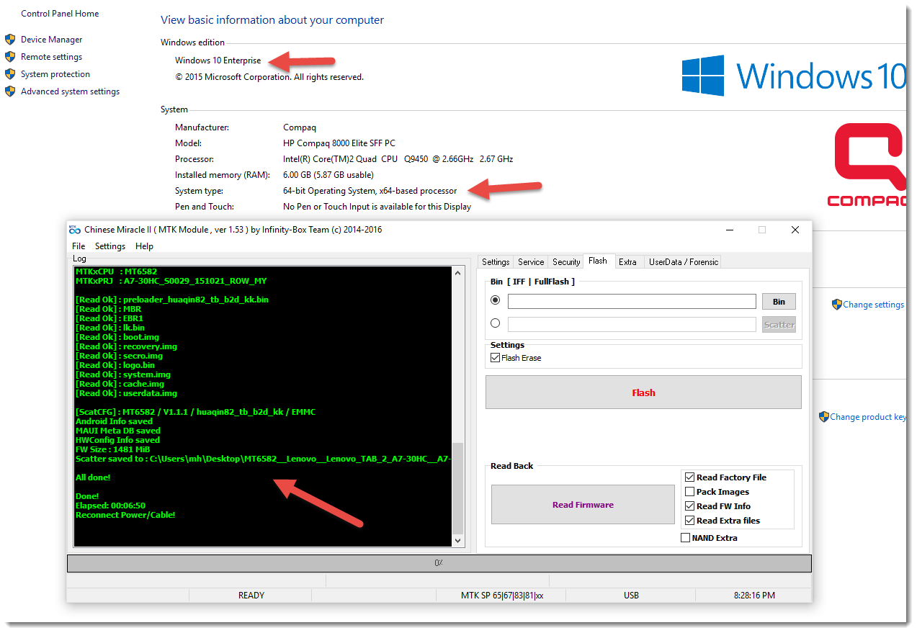This screenshot has width=917, height=633.
Task: Click the shield icon beside System protection
Action: point(10,74)
